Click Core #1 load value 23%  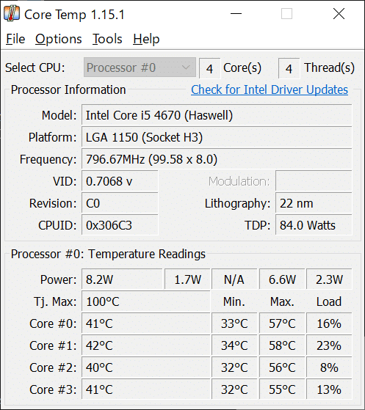tap(329, 345)
